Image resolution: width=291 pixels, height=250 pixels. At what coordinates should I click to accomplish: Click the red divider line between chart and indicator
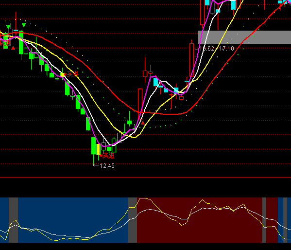pyautogui.click(x=146, y=178)
